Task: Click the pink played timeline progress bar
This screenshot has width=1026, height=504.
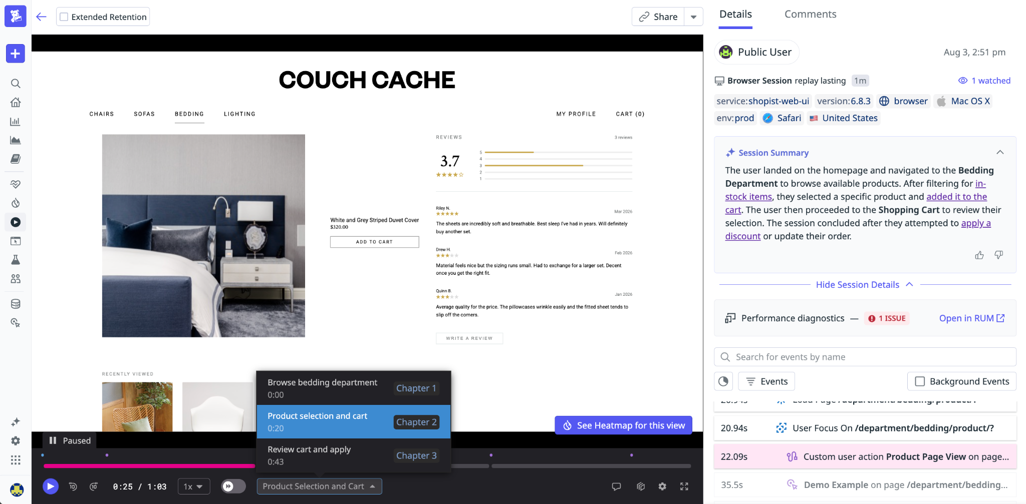Action: click(149, 466)
